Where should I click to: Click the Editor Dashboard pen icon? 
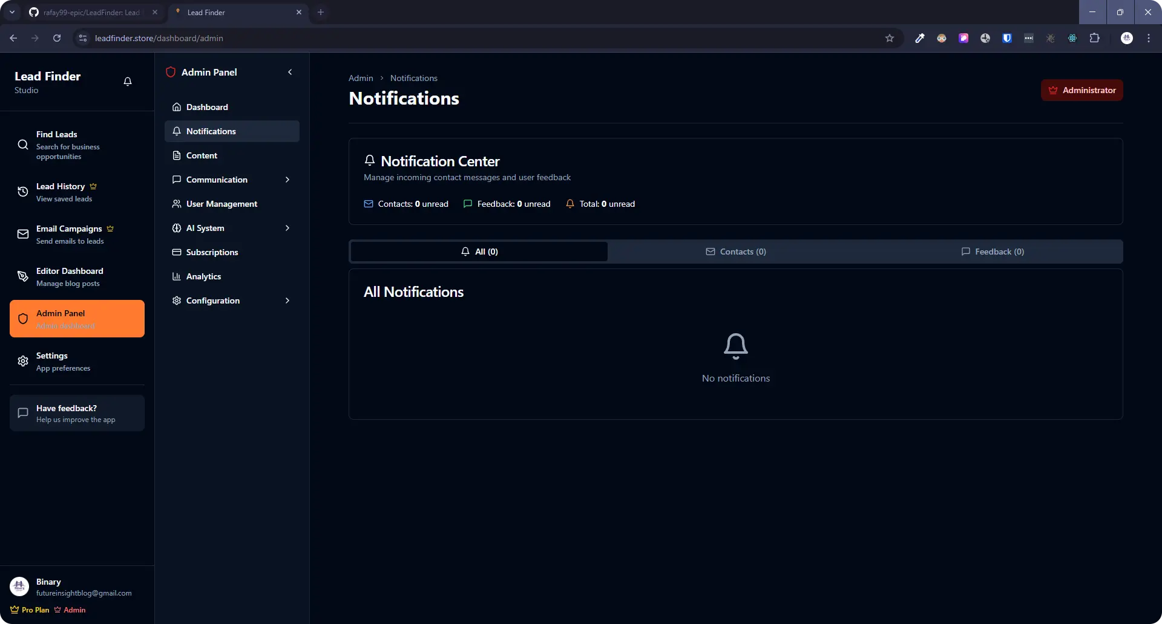pyautogui.click(x=23, y=276)
